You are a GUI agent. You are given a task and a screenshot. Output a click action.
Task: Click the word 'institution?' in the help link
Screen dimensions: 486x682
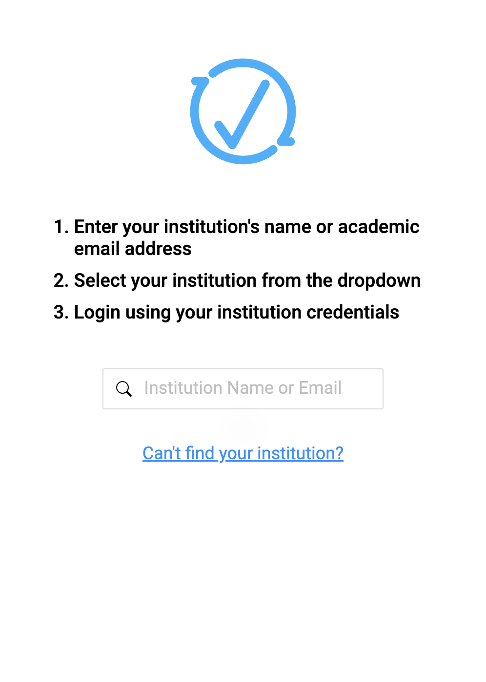coord(300,453)
